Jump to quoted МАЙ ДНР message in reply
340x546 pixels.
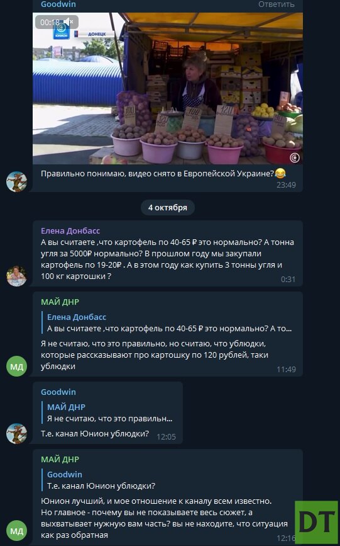(109, 412)
